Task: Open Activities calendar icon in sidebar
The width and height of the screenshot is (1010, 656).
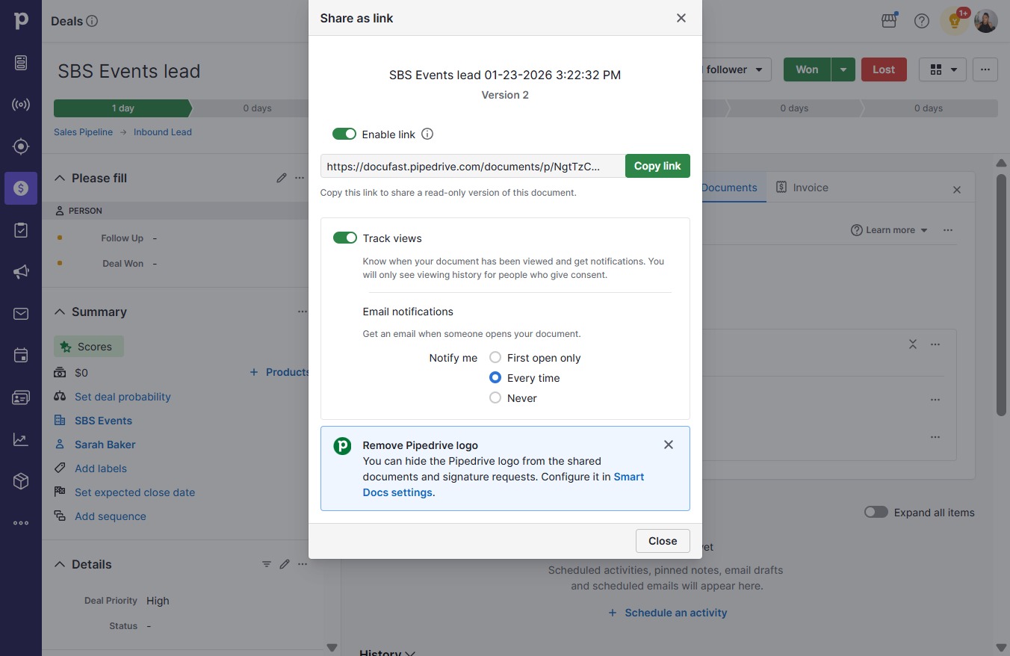Action: point(21,356)
